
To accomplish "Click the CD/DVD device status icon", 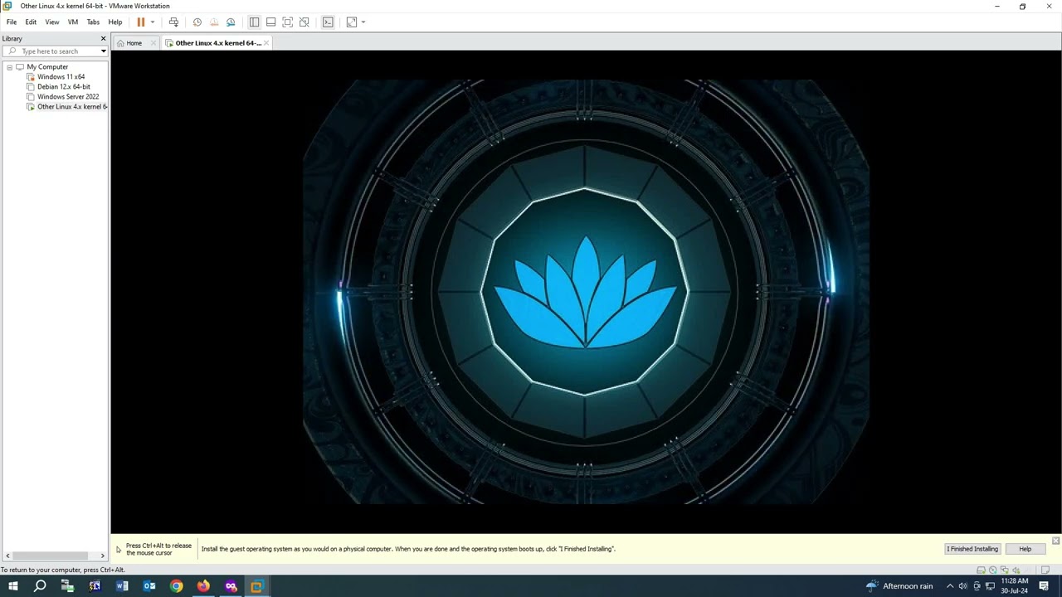I will coord(993,570).
